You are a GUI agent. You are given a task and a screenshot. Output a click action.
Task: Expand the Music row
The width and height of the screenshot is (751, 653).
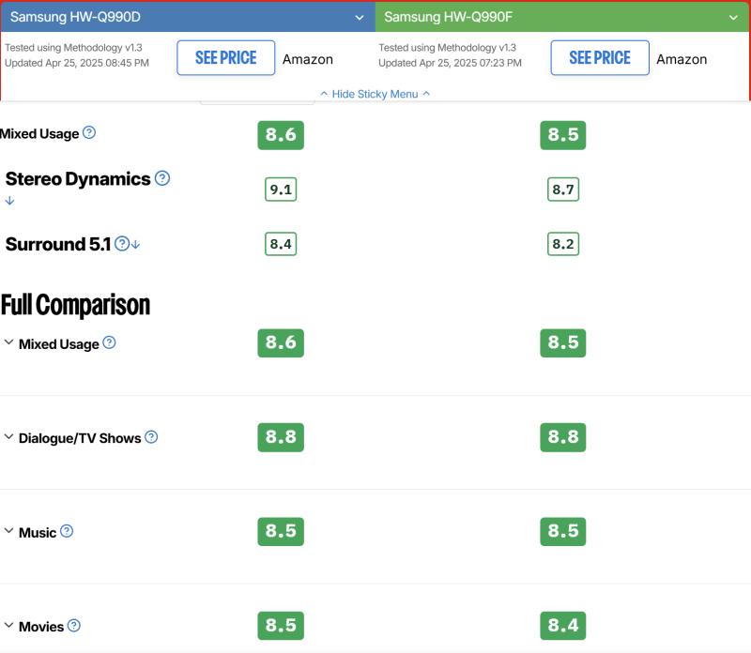click(x=8, y=531)
